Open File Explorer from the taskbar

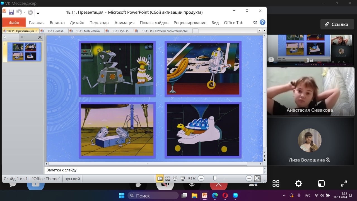tap(194, 195)
